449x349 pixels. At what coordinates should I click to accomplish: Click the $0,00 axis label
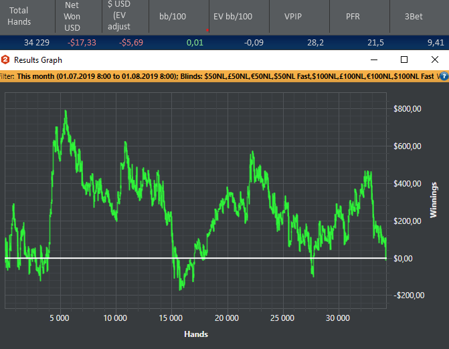pos(403,259)
